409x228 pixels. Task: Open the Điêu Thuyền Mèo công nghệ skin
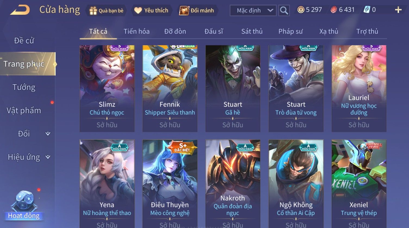170,184
